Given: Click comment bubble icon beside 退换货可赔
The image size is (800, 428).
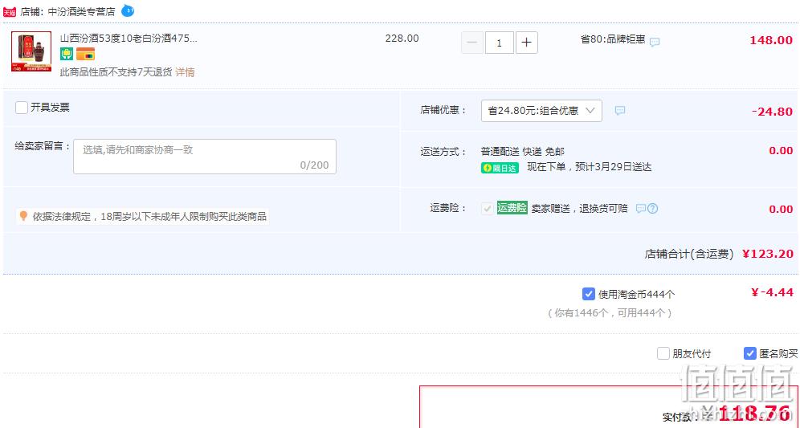Looking at the screenshot, I should pos(641,209).
